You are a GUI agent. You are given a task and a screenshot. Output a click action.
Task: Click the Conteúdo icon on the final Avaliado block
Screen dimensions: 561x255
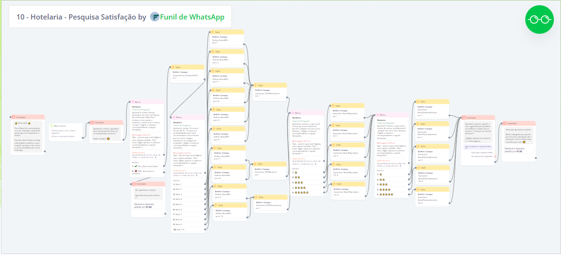coord(505,123)
